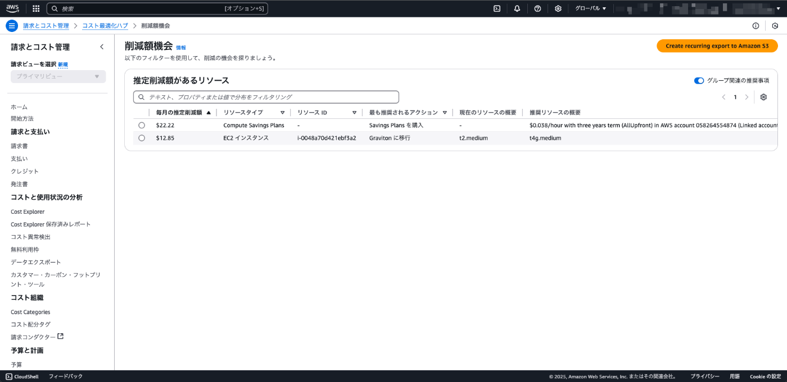This screenshot has height=382, width=787.
Task: Click resource ID i-0048a70d421ebf3a2
Action: click(x=327, y=138)
